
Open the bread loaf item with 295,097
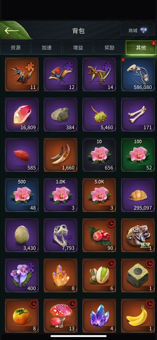(x=138, y=195)
